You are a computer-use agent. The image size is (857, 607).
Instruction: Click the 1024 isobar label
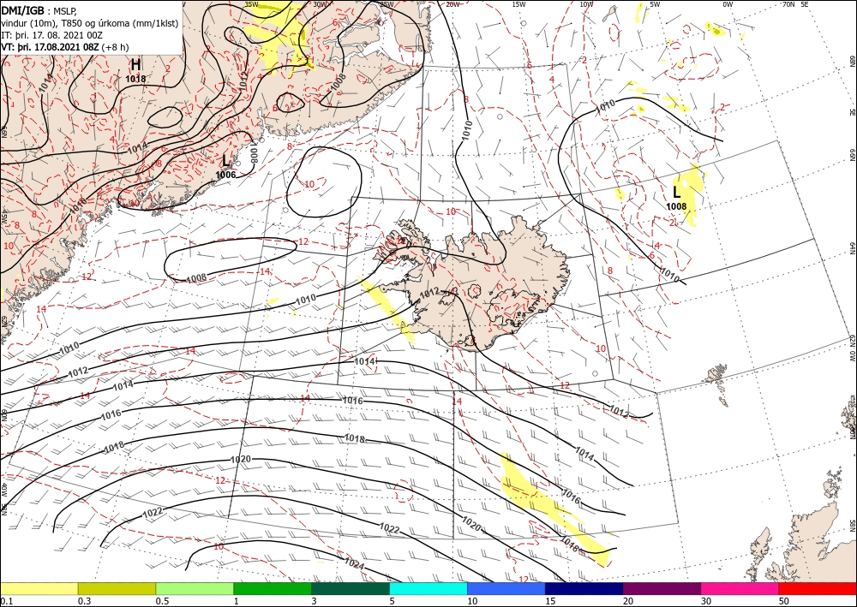click(354, 564)
